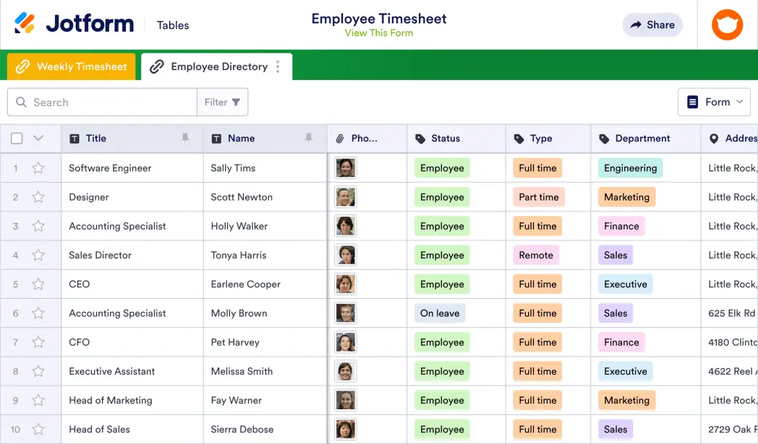Star Sally Tims' row as favorite
The width and height of the screenshot is (758, 444).
pos(39,167)
